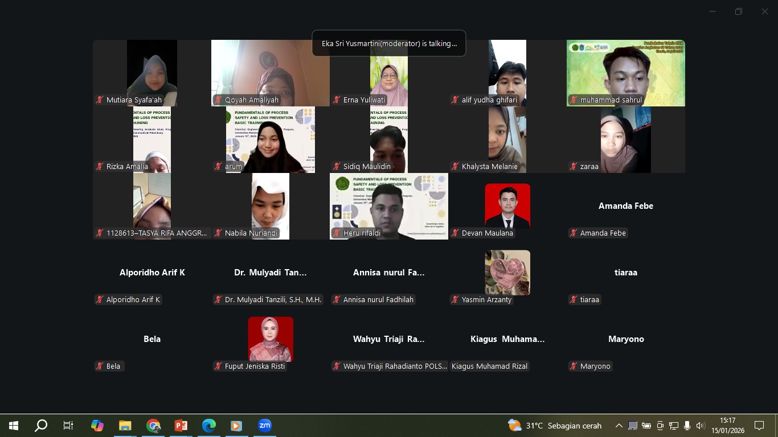778x437 pixels.
Task: Open File Explorer from the taskbar
Action: (x=125, y=426)
